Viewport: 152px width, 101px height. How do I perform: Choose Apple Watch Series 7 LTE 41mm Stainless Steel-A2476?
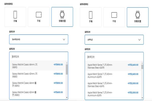click(113, 85)
